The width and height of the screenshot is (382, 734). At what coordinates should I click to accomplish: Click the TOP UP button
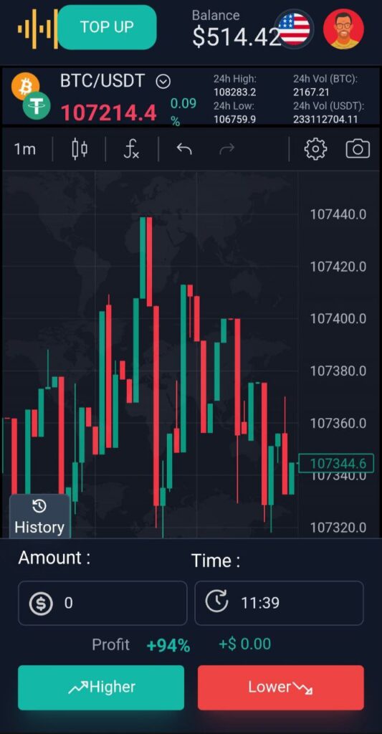tap(108, 27)
